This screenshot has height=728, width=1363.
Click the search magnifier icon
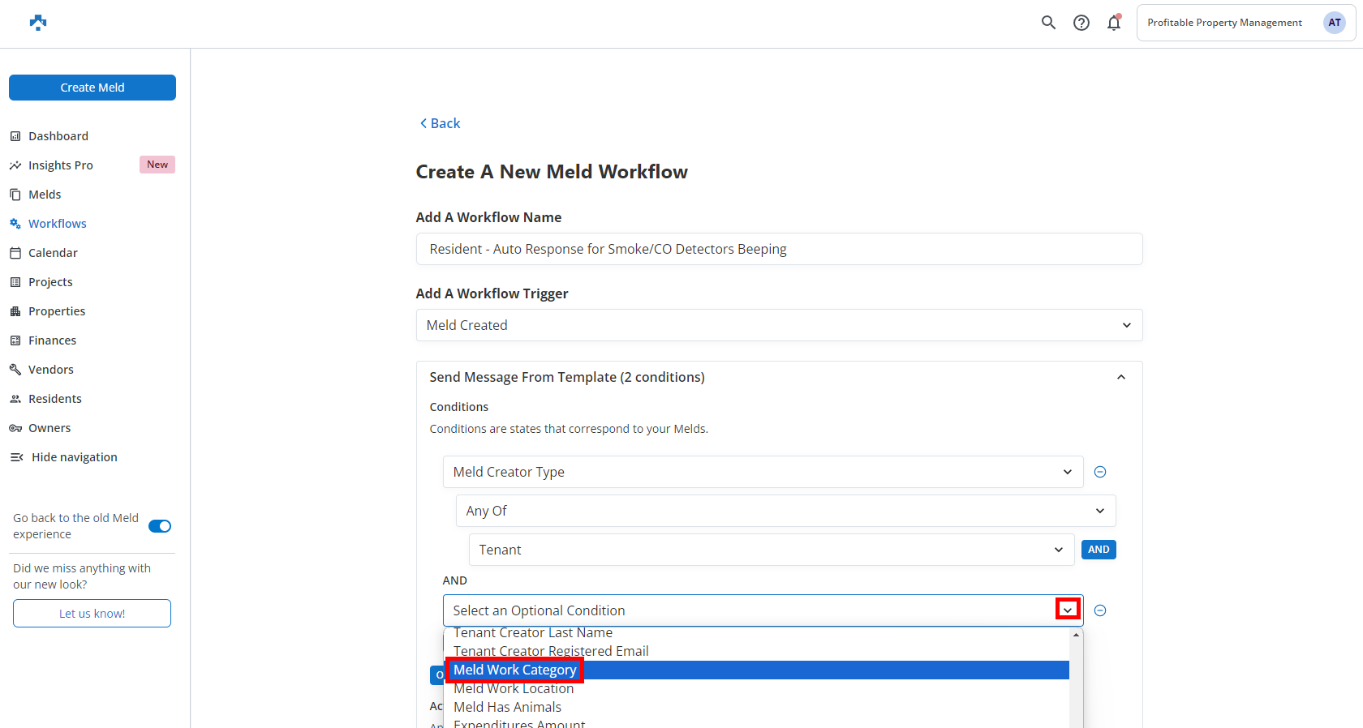tap(1048, 23)
